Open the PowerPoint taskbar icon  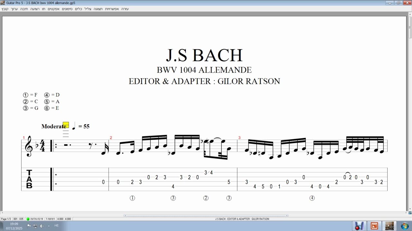(x=374, y=226)
